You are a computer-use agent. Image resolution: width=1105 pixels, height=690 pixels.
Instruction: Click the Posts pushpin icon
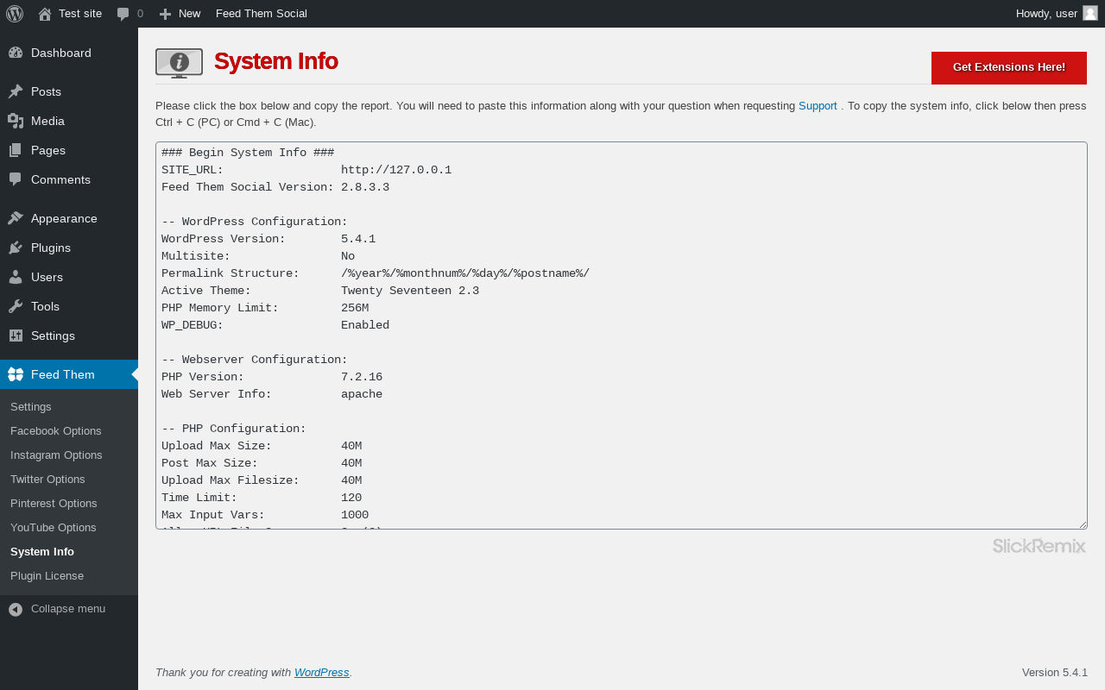point(16,91)
